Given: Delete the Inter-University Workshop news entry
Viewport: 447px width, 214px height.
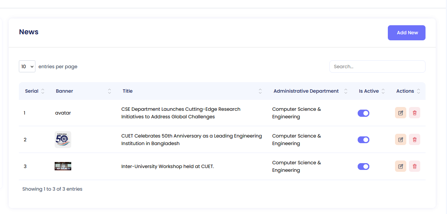Looking at the screenshot, I should pyautogui.click(x=414, y=167).
